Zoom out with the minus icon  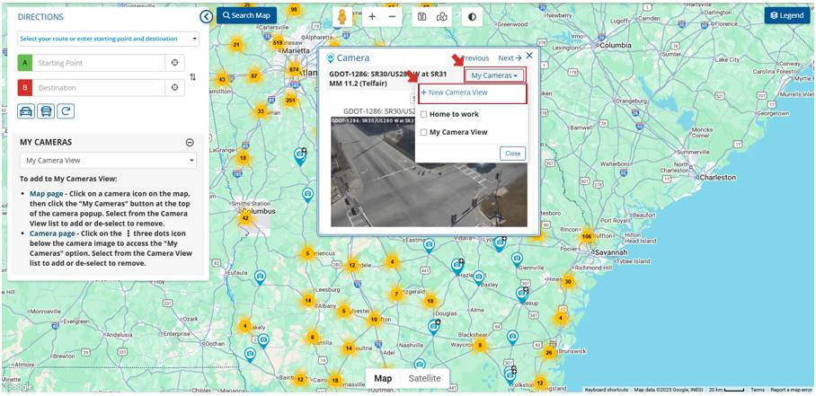pyautogui.click(x=392, y=17)
